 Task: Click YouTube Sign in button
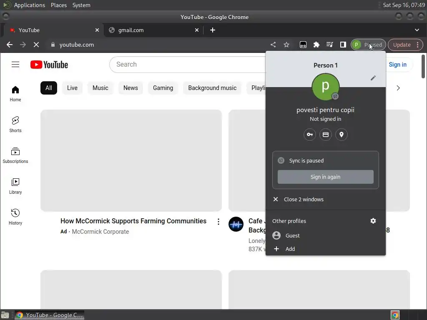coord(397,65)
